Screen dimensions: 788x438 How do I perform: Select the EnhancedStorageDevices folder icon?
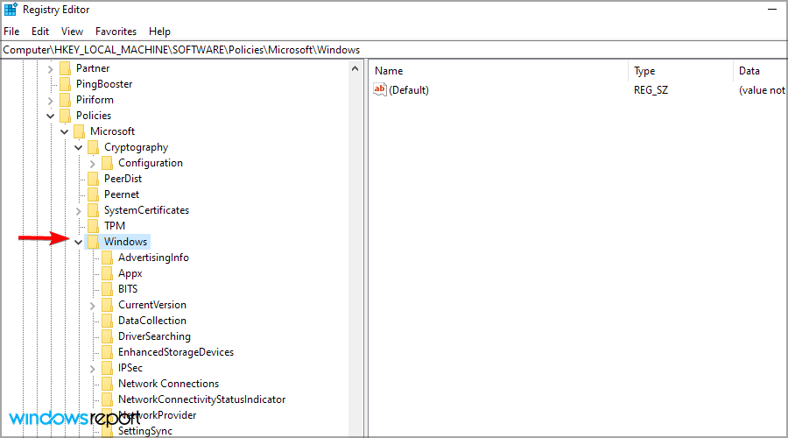point(108,351)
